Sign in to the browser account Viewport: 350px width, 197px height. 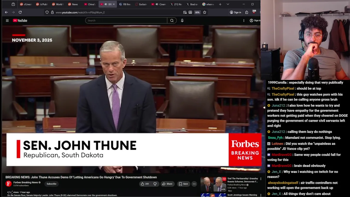coord(235,12)
